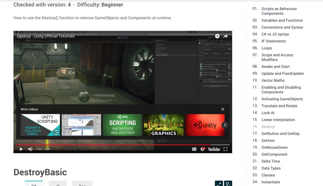Open Awake and Start lesson
The width and height of the screenshot is (323, 186).
[x=275, y=67]
